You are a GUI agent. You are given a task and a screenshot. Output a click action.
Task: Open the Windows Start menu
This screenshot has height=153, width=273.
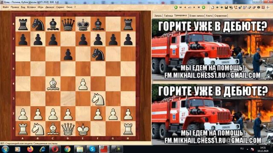pos(5,149)
